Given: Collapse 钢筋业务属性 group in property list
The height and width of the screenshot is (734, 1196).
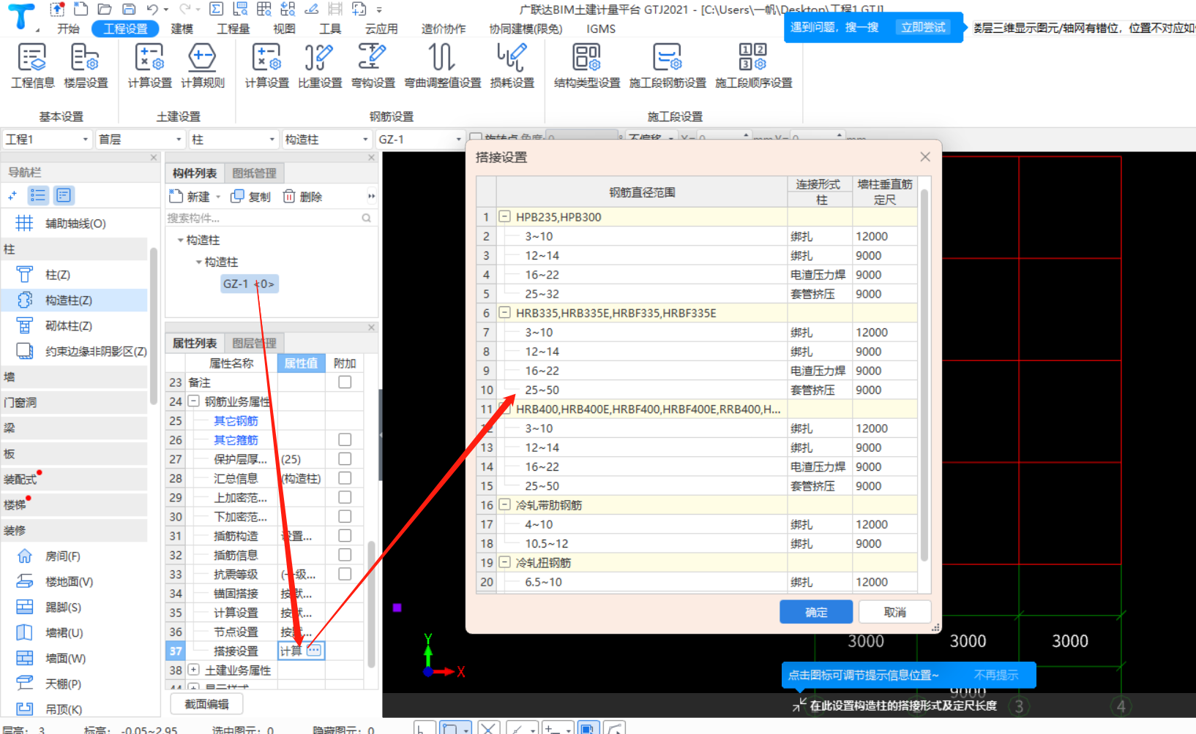Looking at the screenshot, I should [x=193, y=401].
